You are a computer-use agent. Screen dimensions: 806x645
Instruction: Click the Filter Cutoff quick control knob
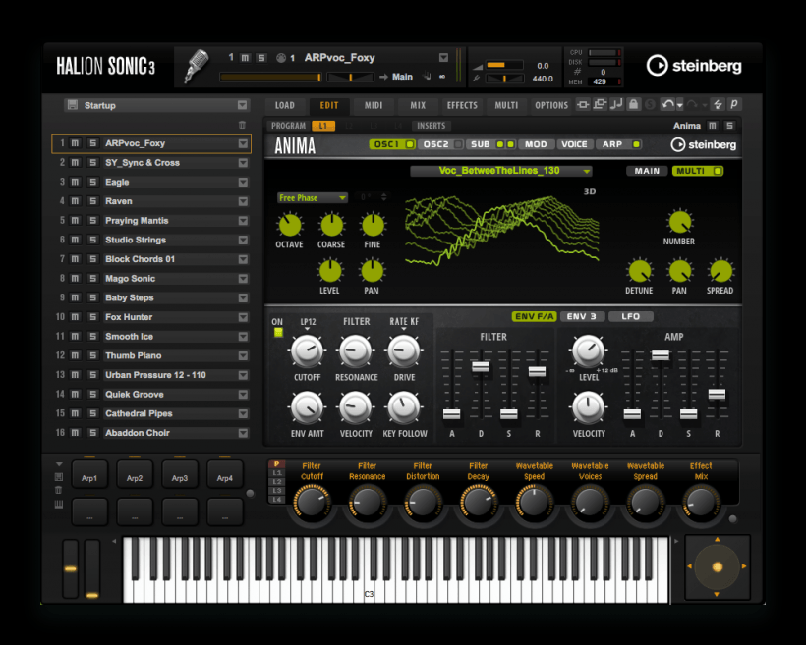tap(312, 502)
